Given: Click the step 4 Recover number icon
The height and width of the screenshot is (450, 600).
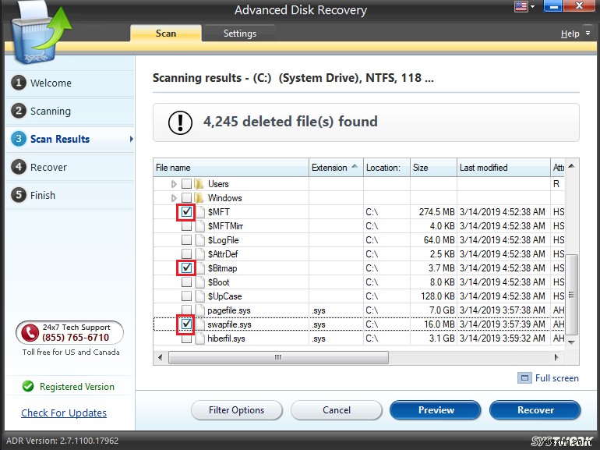Looking at the screenshot, I should point(18,167).
